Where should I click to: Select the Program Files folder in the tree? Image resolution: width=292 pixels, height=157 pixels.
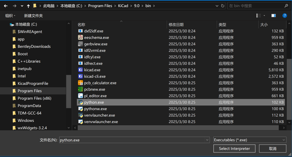coord(30,91)
